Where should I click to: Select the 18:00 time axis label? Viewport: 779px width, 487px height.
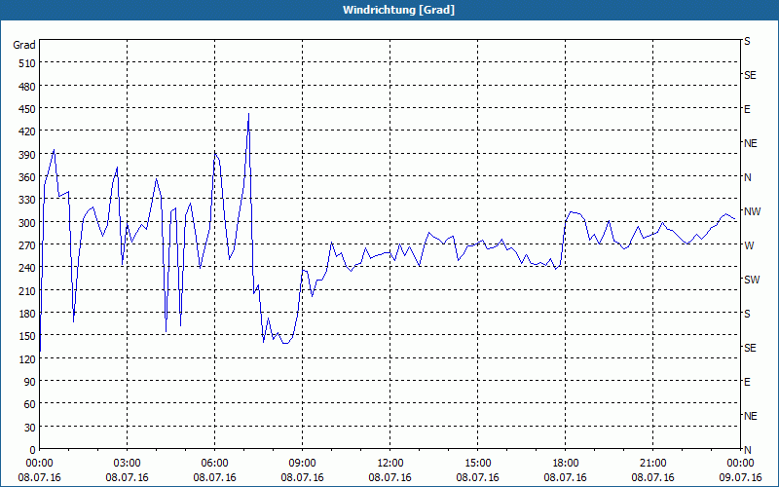[566, 464]
